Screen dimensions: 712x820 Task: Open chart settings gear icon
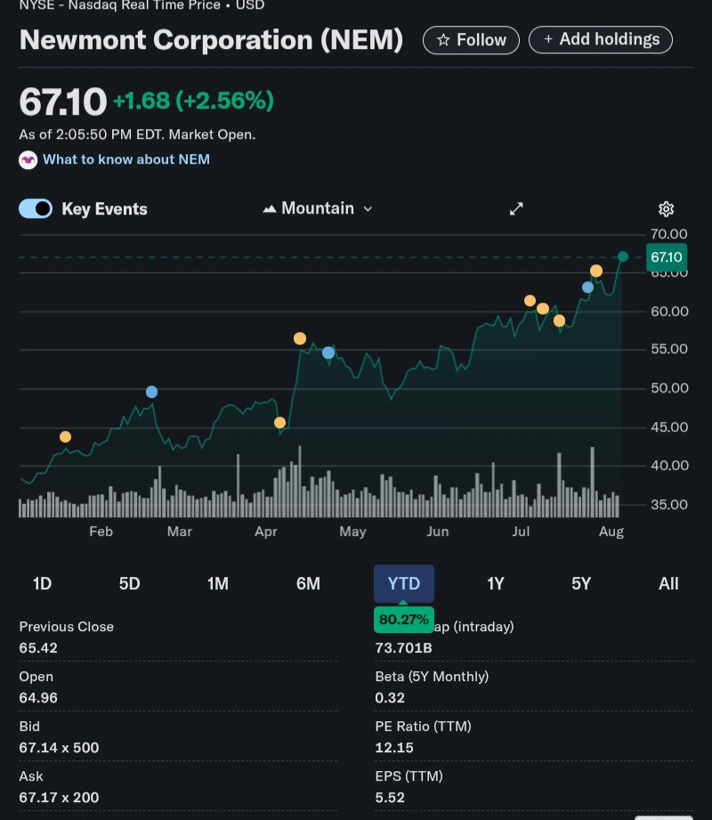(x=666, y=209)
